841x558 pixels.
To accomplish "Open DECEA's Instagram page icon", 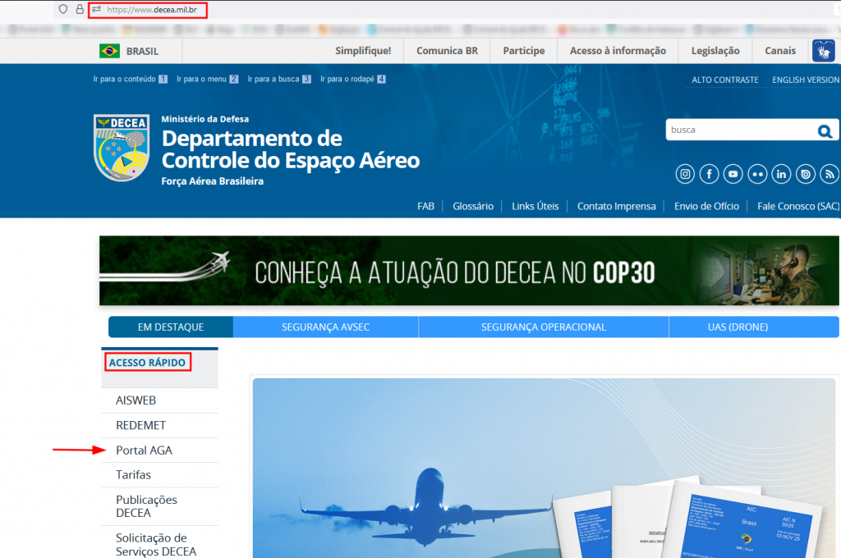I will click(685, 174).
